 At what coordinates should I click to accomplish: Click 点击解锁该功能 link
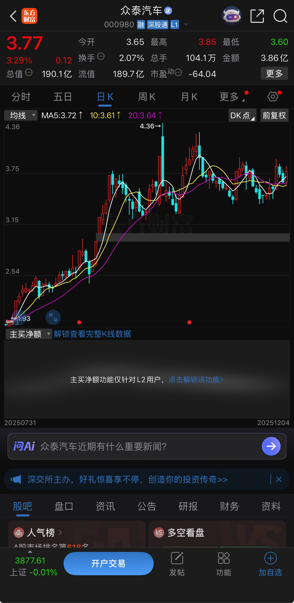pos(196,380)
